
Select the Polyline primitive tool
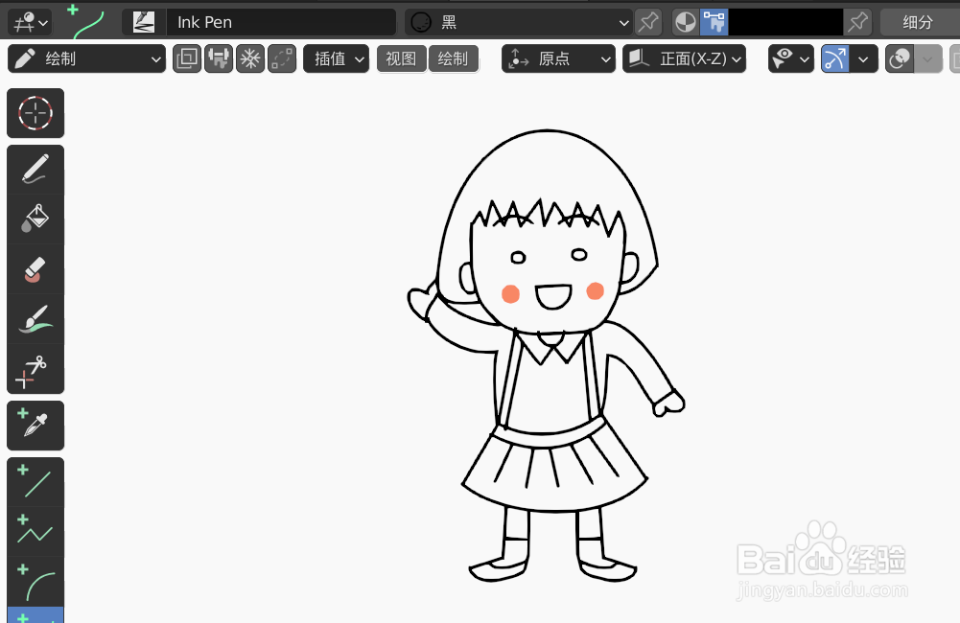[x=35, y=531]
